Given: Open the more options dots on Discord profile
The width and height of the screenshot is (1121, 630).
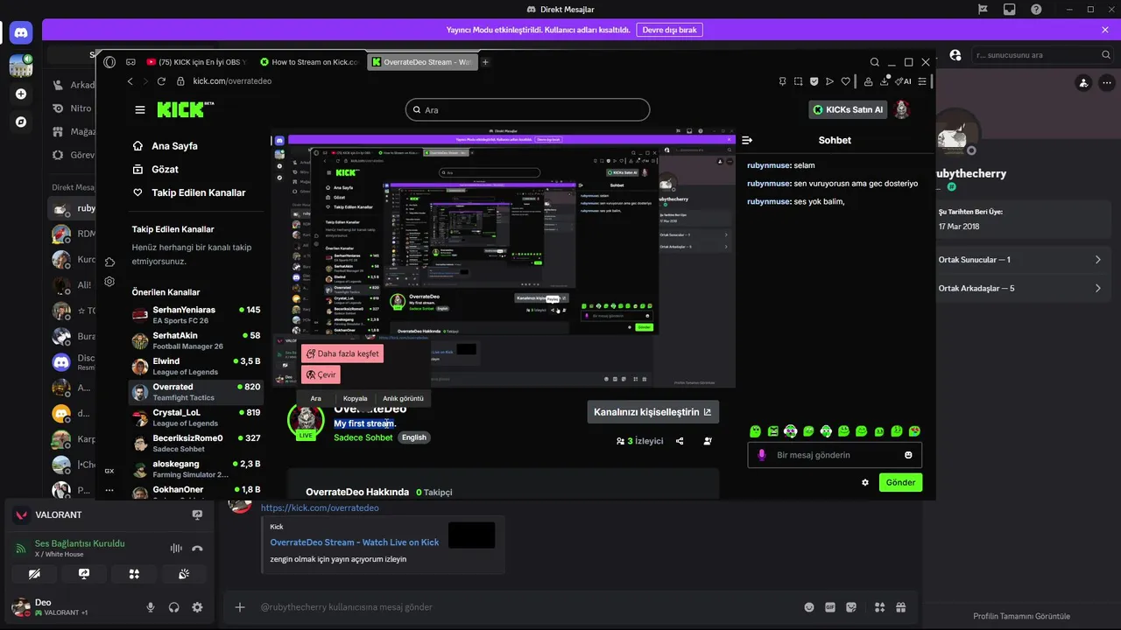Looking at the screenshot, I should click(x=1106, y=83).
